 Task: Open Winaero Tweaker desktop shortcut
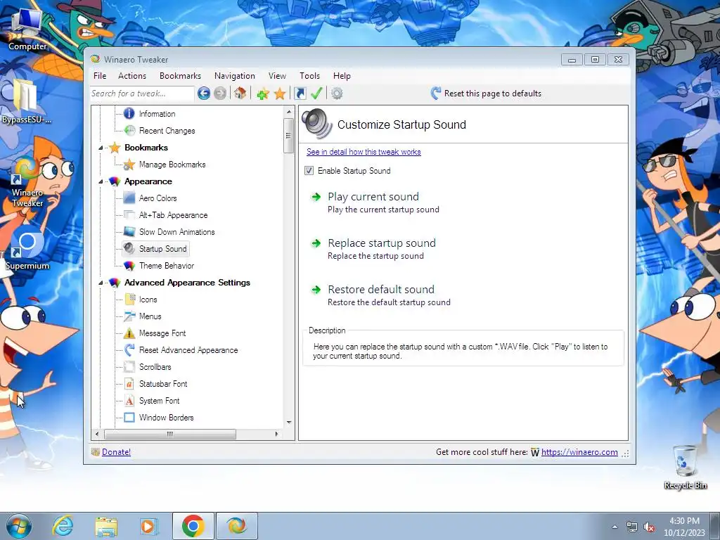[27, 181]
